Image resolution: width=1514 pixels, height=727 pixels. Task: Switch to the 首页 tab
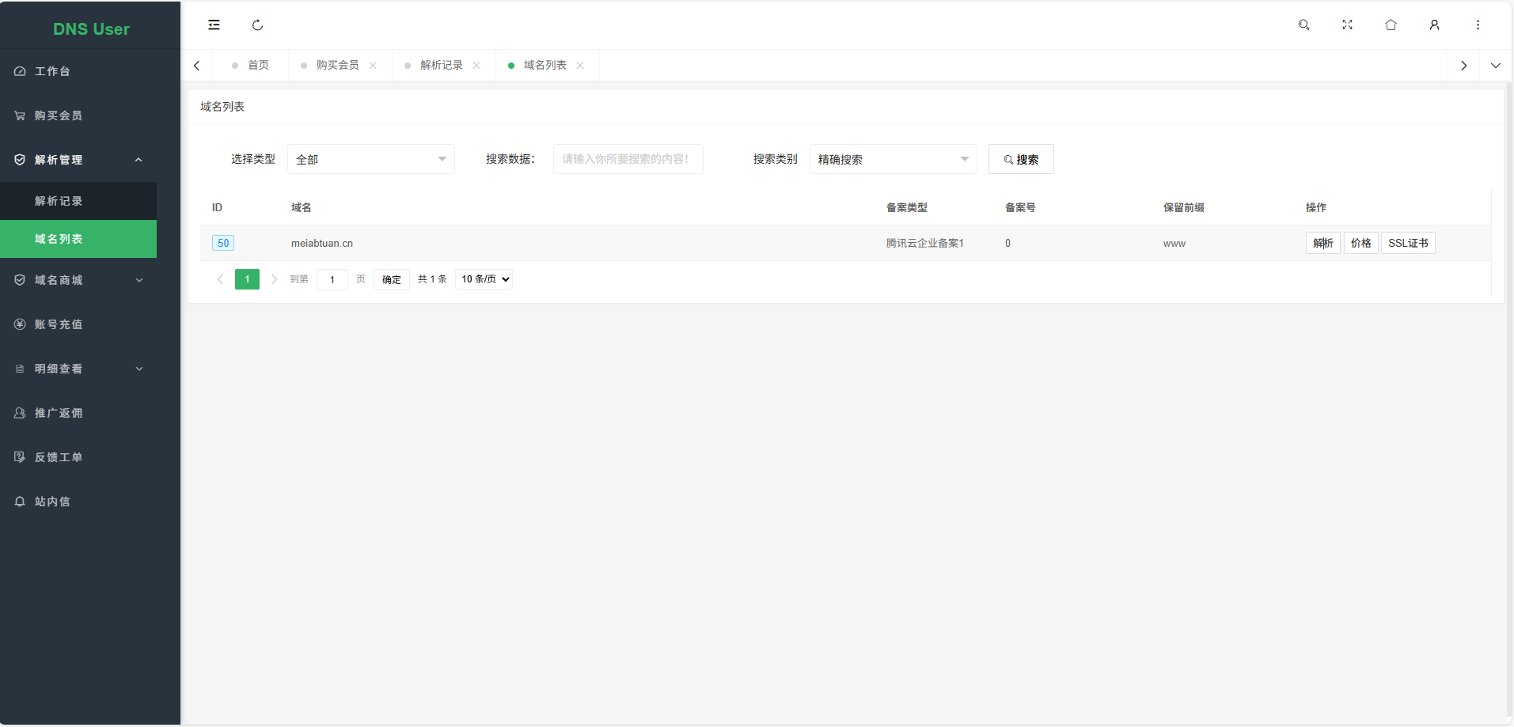click(258, 65)
